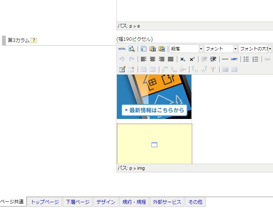
Task: Insert table row before
Action: click(164, 69)
